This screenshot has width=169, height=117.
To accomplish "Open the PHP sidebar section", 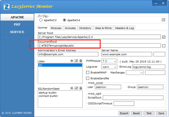I will coord(17,25).
